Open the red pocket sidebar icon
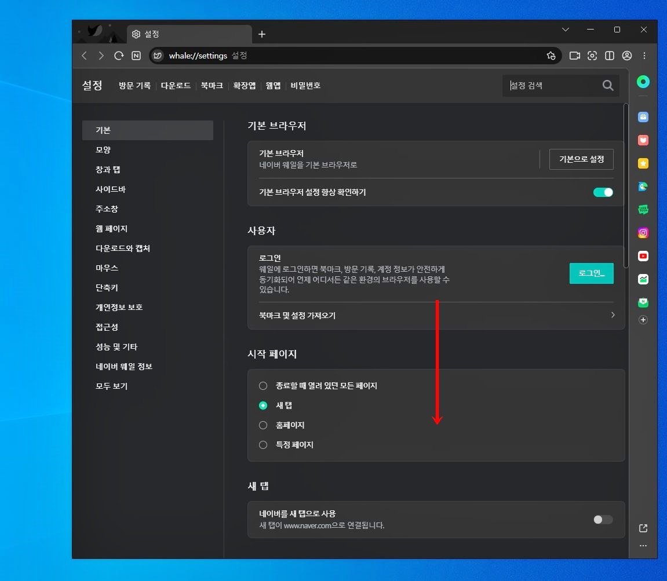The height and width of the screenshot is (581, 667). (643, 140)
